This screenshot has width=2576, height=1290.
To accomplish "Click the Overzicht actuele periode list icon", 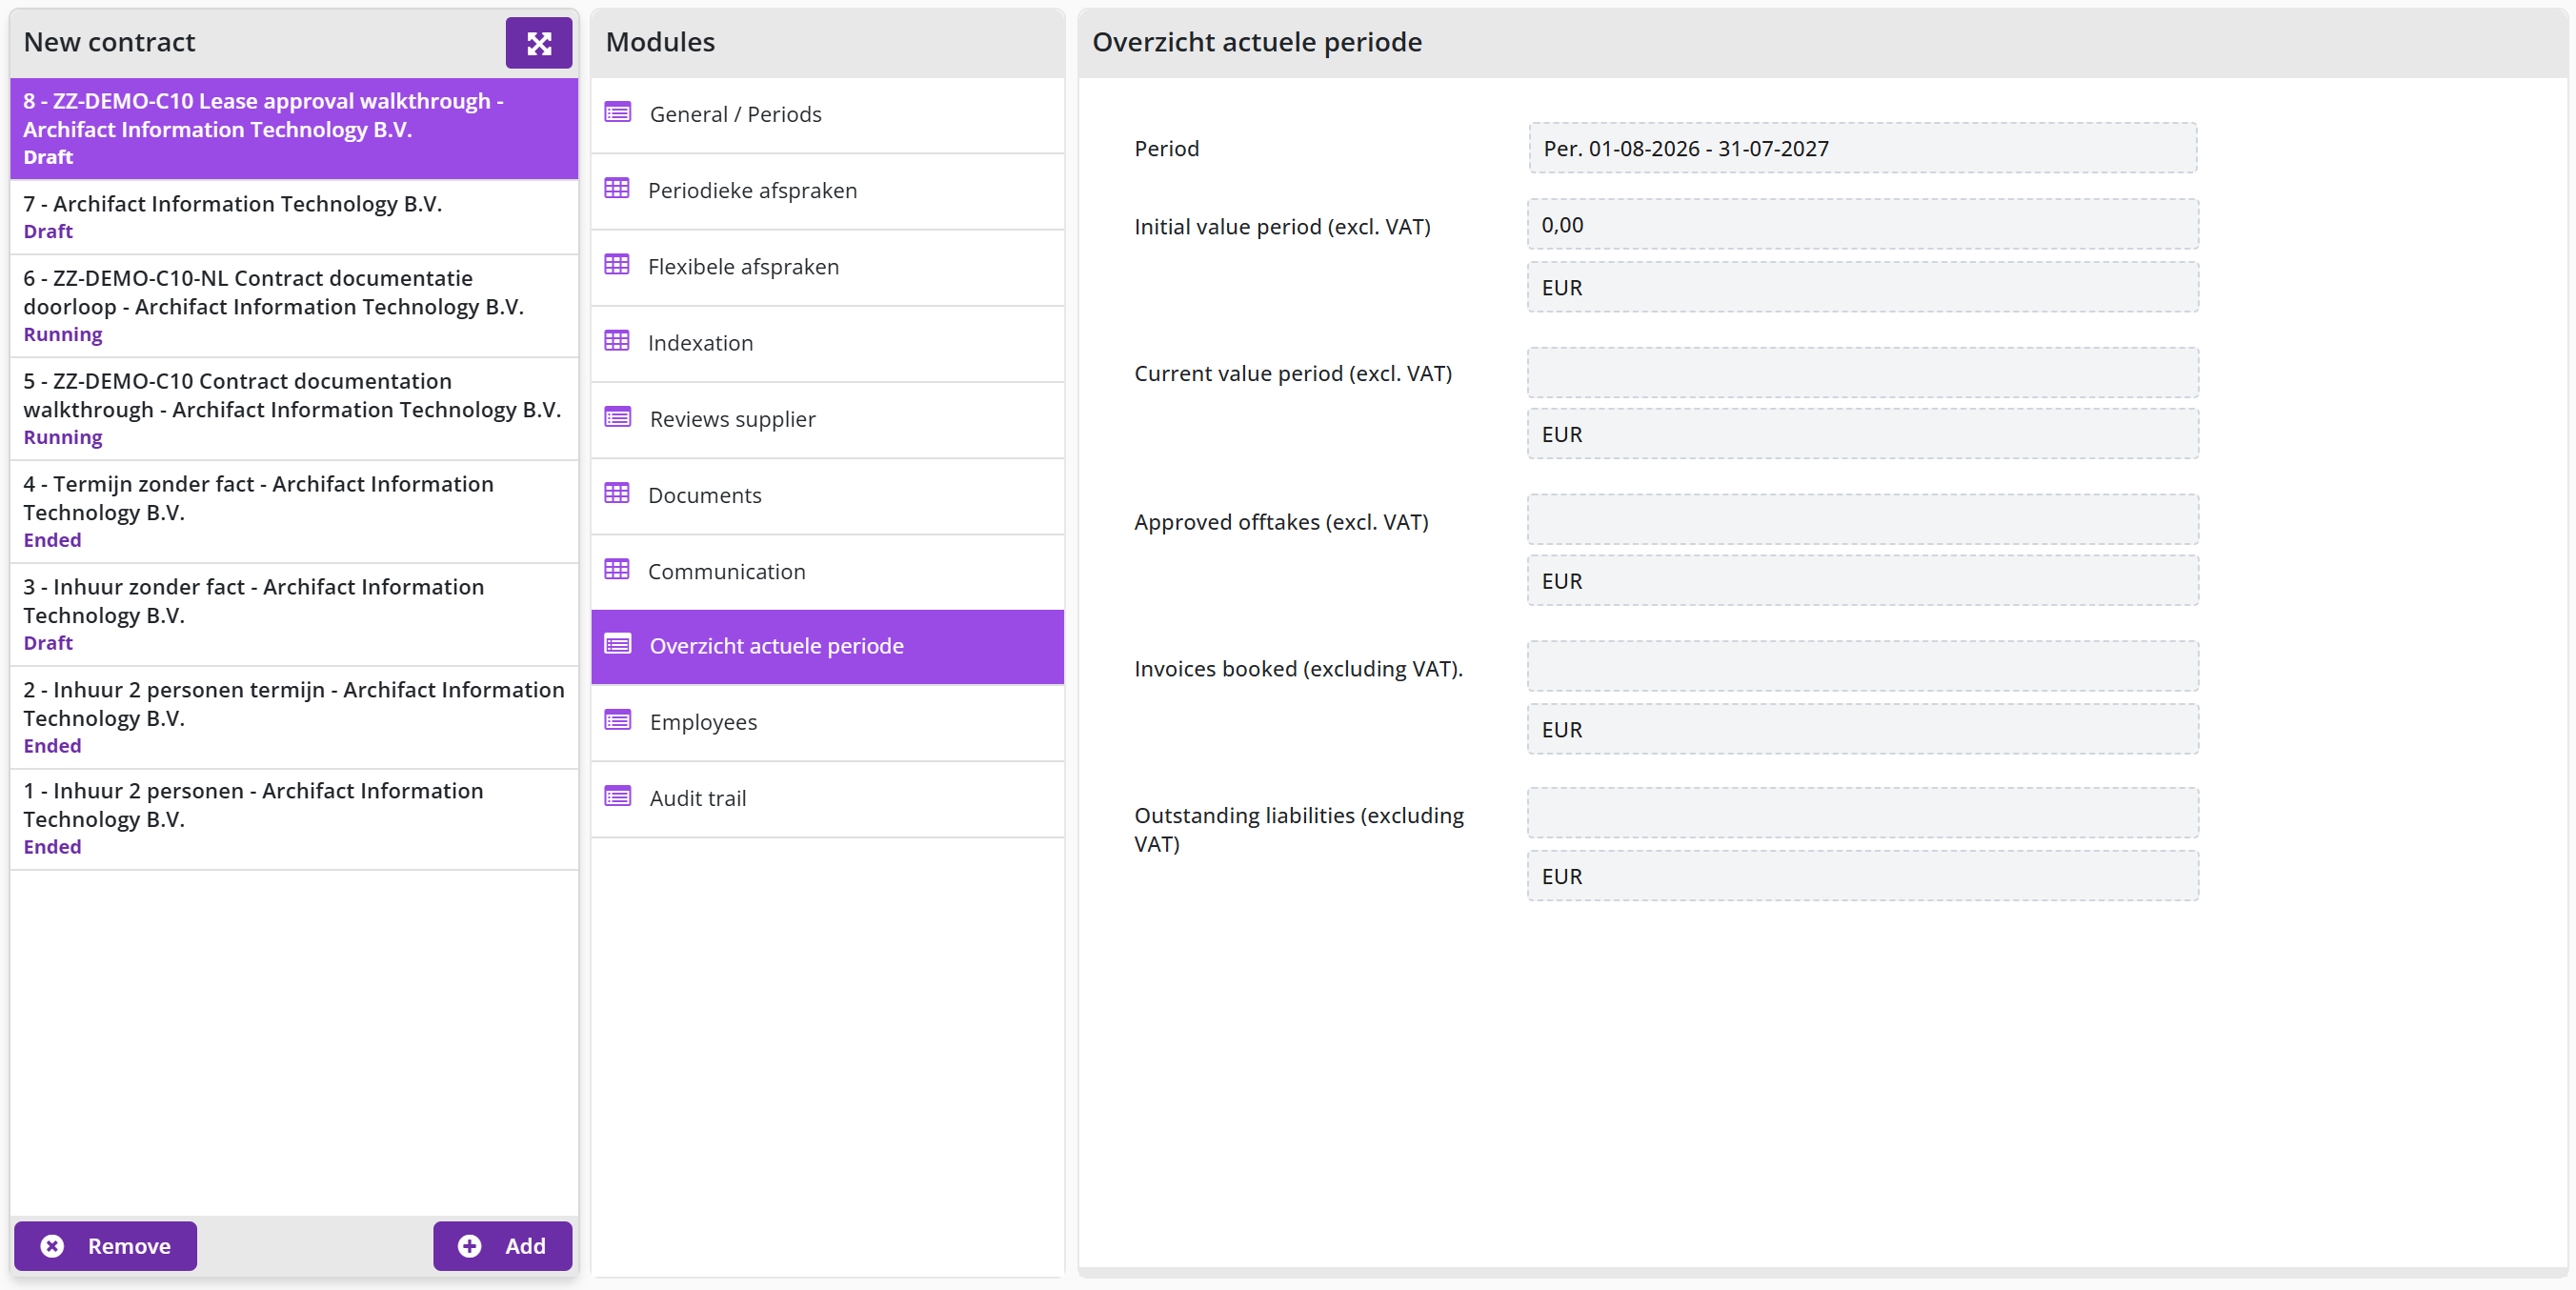I will click(x=617, y=644).
